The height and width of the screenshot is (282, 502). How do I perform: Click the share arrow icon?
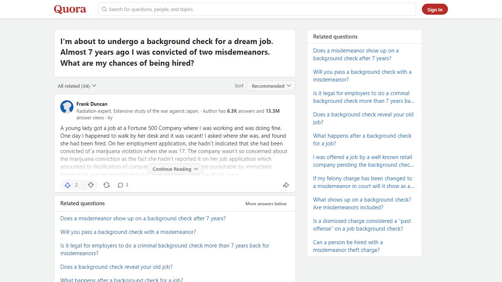[x=286, y=185]
